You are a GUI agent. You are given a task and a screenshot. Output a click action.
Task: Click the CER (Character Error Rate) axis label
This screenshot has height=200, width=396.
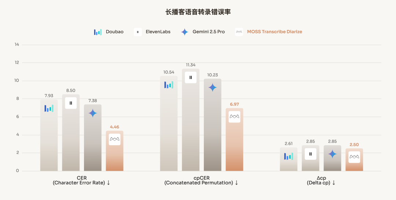[81, 181]
